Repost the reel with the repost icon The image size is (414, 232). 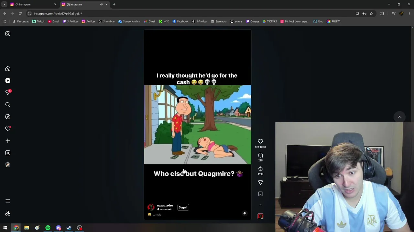(x=260, y=169)
